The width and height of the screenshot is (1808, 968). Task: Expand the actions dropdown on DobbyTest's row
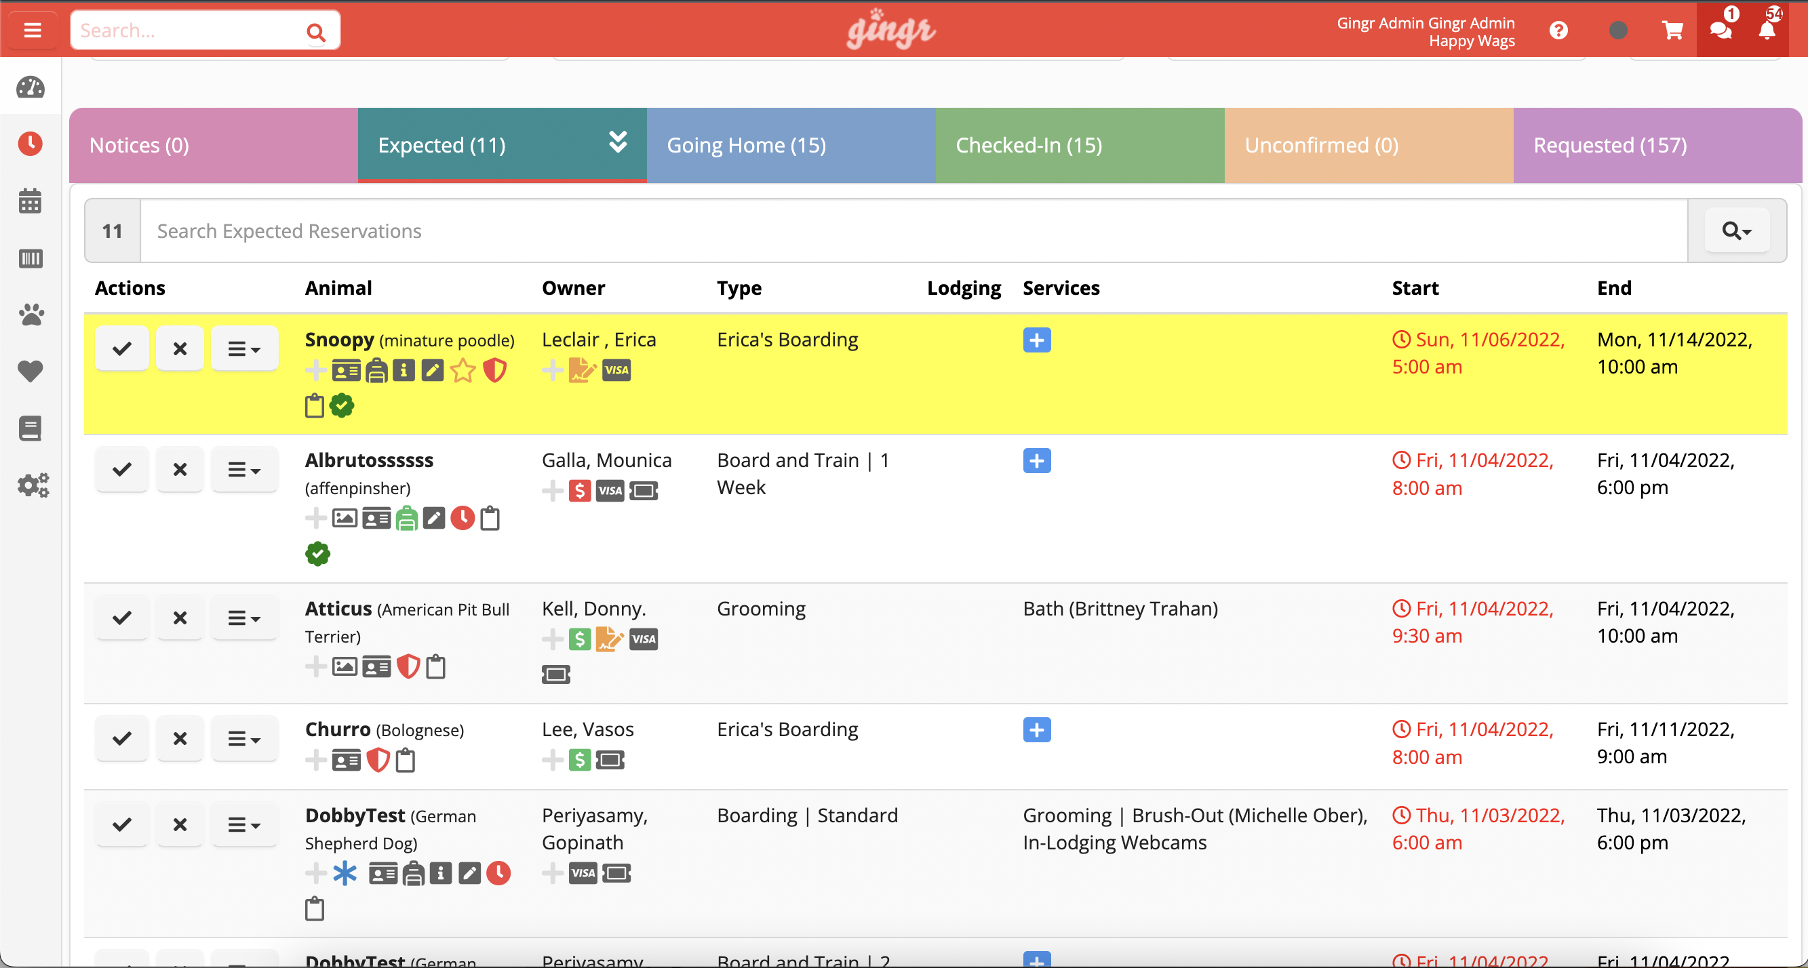click(244, 824)
